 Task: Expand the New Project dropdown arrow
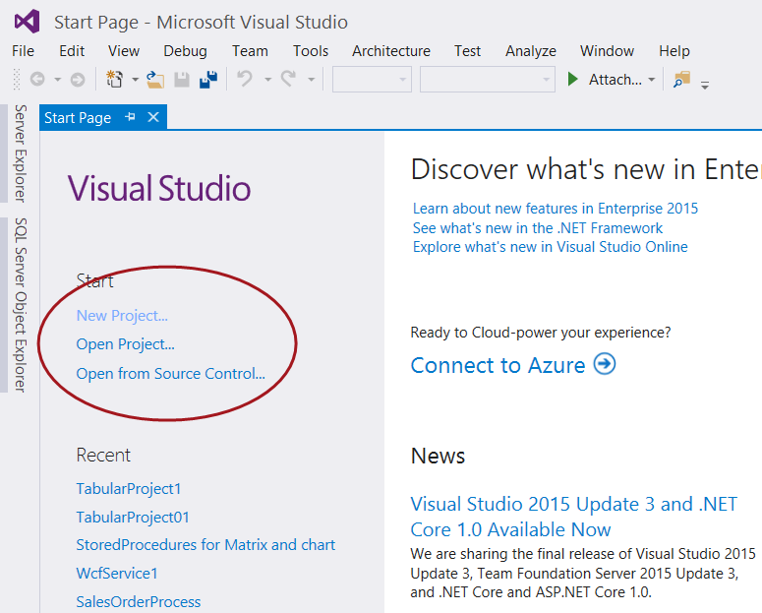135,80
